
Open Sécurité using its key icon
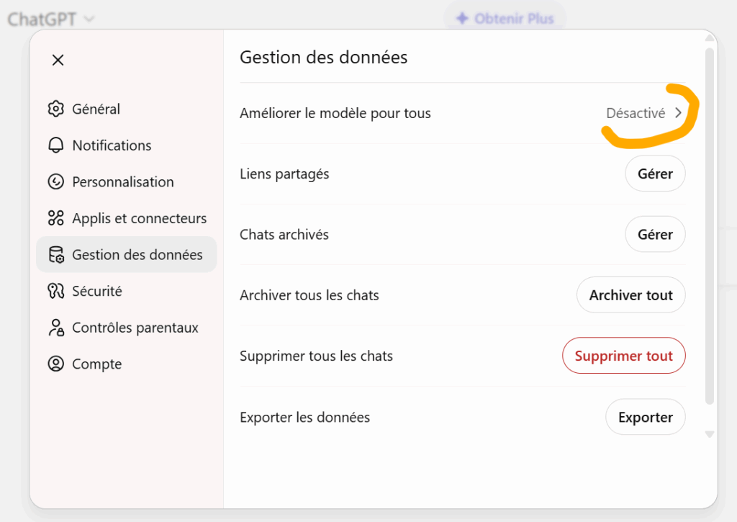click(56, 291)
